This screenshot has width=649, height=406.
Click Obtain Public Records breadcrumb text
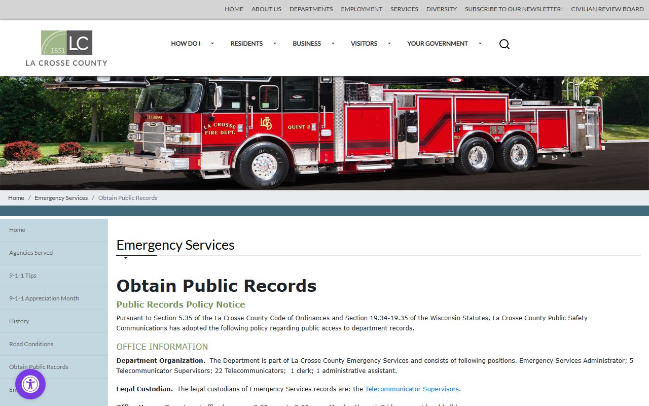(128, 198)
